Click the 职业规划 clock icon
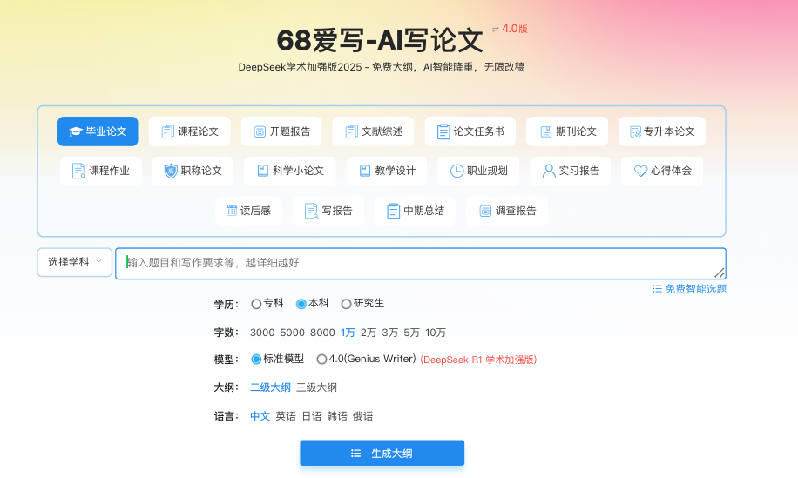Screen dimensions: 798x478 point(457,171)
